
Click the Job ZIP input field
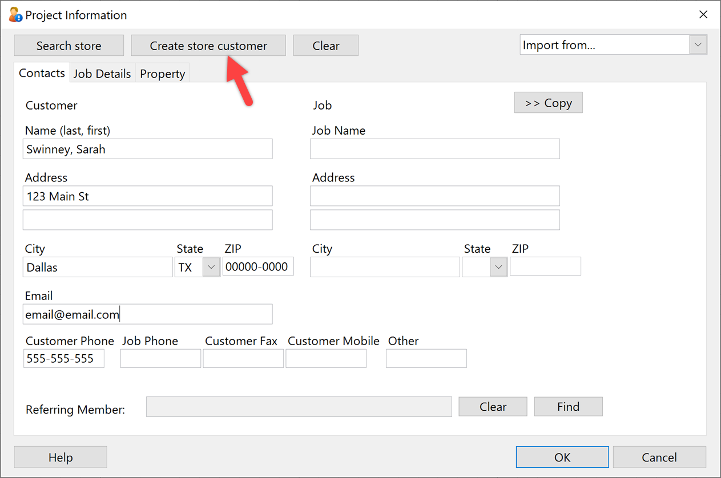point(545,266)
